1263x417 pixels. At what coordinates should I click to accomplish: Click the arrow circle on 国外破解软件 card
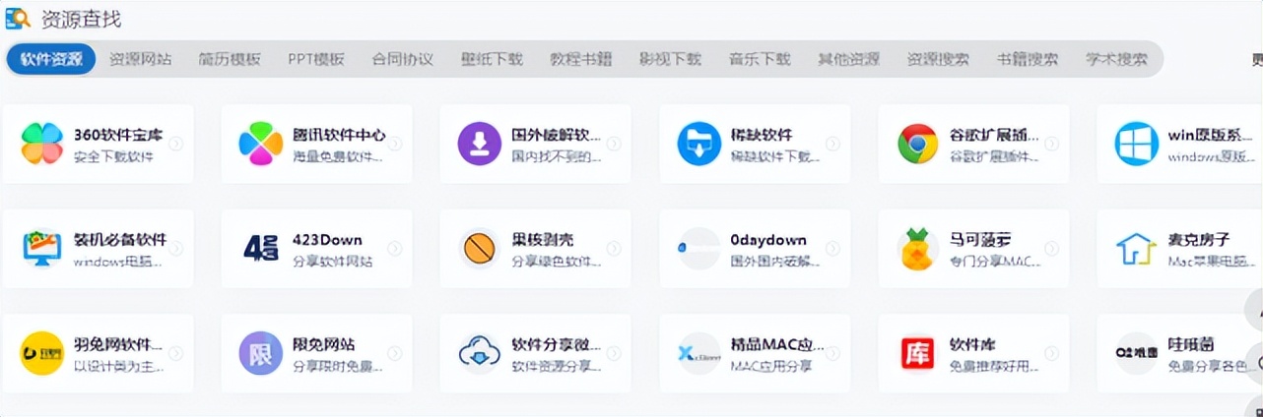(x=614, y=145)
